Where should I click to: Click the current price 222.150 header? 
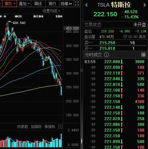pyautogui.click(x=105, y=14)
